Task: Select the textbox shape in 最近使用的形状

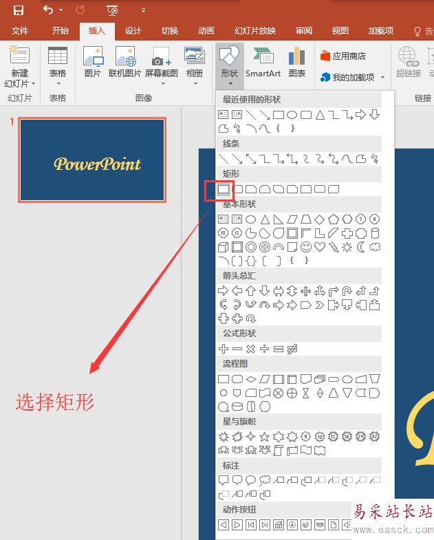Action: 224,114
